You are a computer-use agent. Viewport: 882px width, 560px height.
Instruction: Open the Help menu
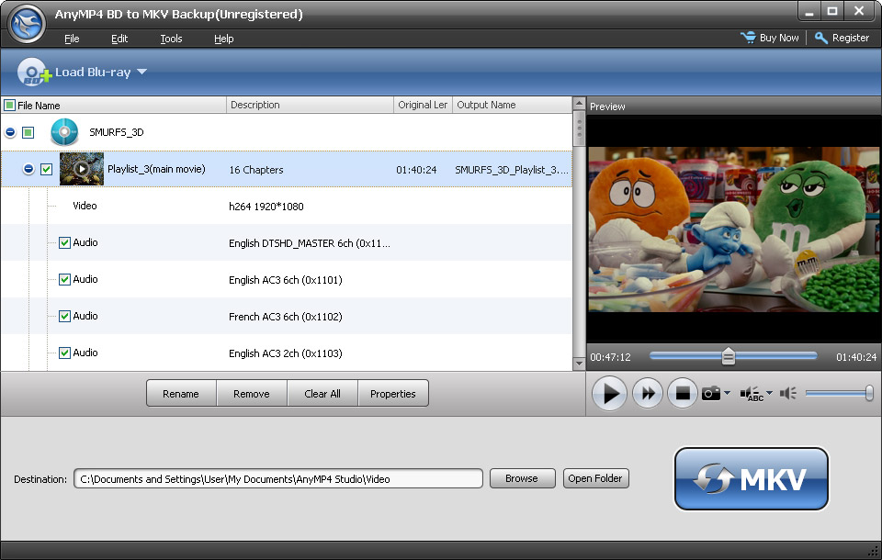224,39
